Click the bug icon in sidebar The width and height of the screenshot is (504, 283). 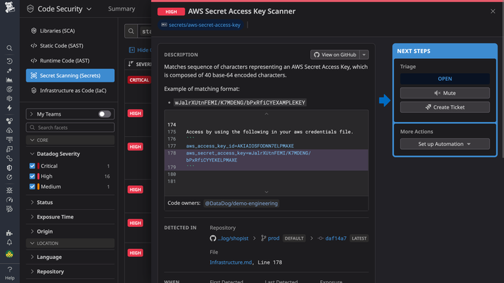coord(9,190)
